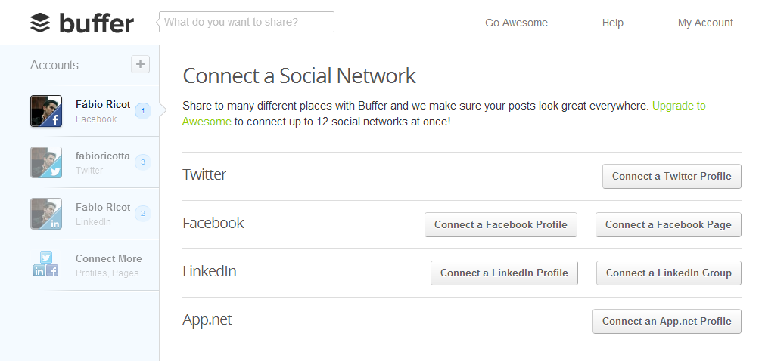Select Fabio Ricot LinkedIn profile avatar
This screenshot has height=361, width=762.
click(x=46, y=214)
